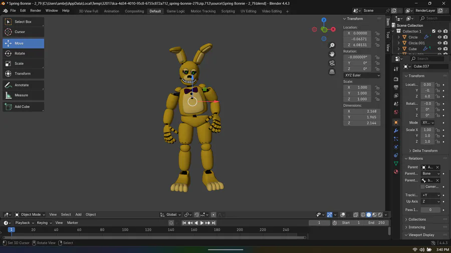Select solid viewport shading mode
The width and height of the screenshot is (451, 253).
(369, 215)
